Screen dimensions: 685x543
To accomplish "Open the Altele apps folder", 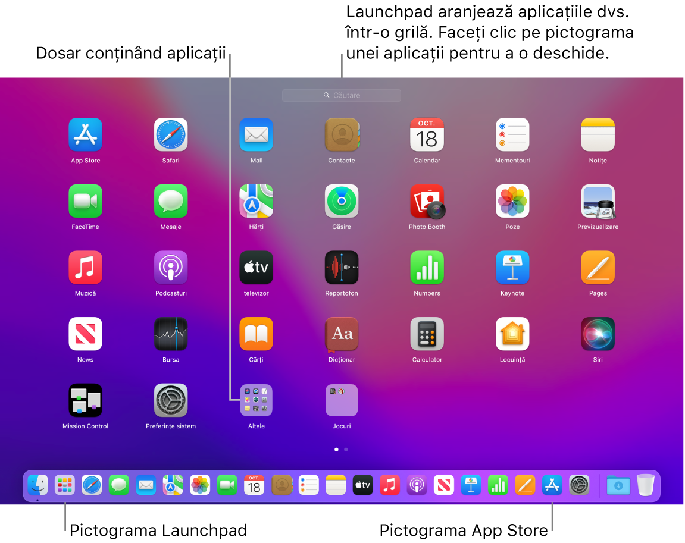I will [x=256, y=400].
